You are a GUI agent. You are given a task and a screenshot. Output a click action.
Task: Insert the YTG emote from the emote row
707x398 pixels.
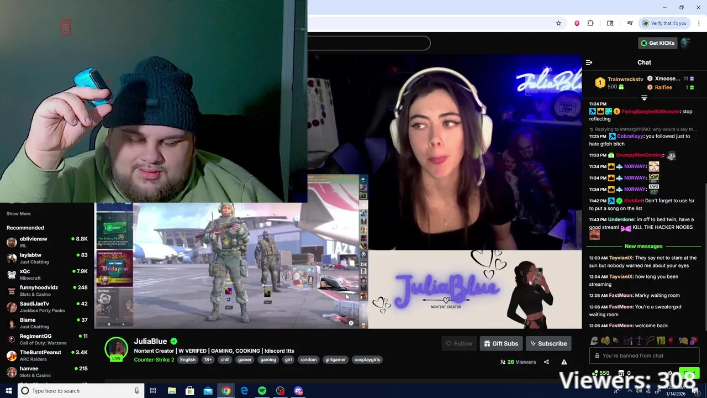coord(660,341)
